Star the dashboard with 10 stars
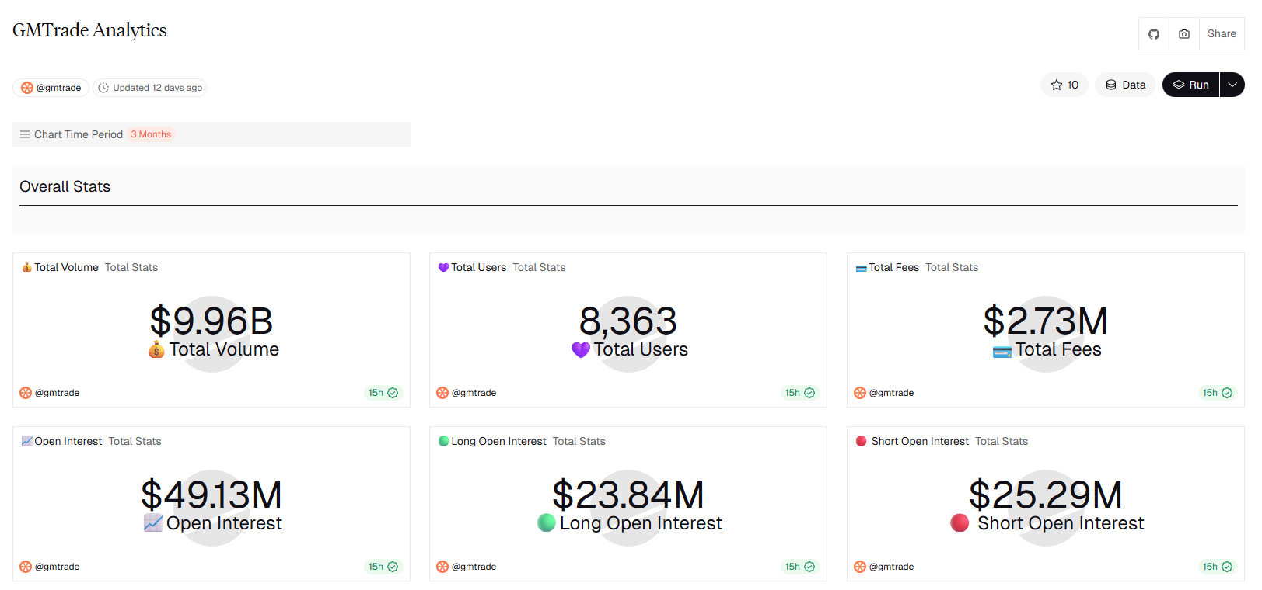Viewport: 1262px width, 590px height. pos(1064,85)
